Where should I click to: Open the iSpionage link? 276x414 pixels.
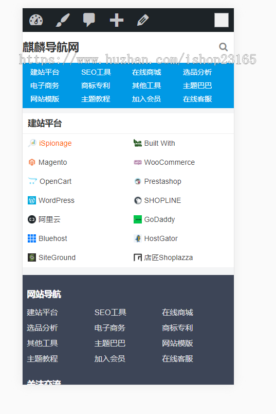[x=56, y=143]
